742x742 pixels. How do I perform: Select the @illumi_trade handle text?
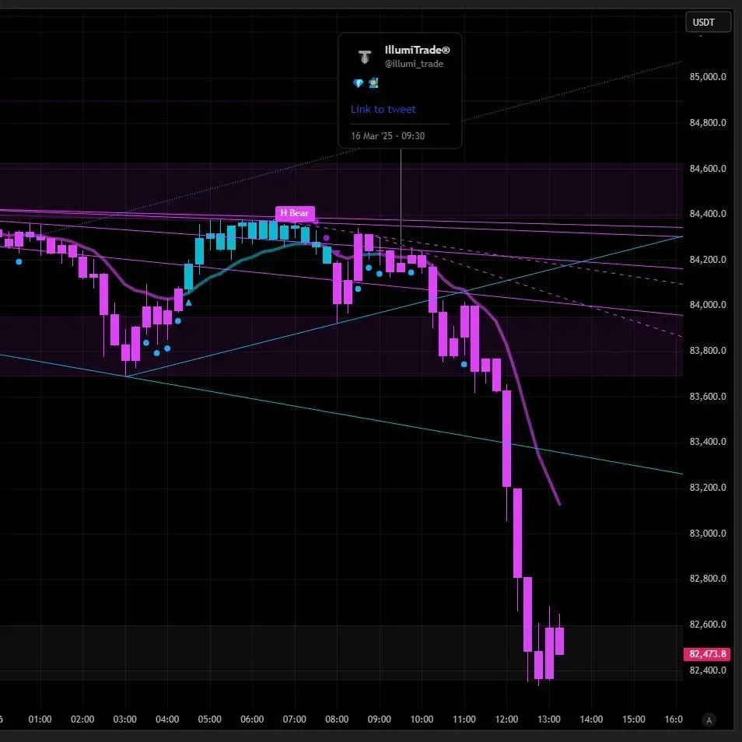[x=414, y=64]
